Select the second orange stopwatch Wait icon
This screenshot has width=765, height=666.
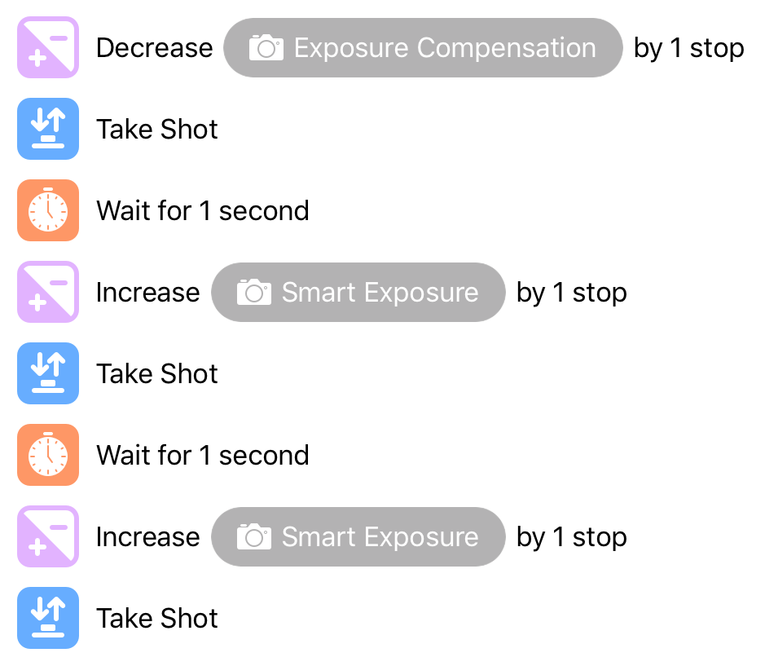tap(48, 455)
